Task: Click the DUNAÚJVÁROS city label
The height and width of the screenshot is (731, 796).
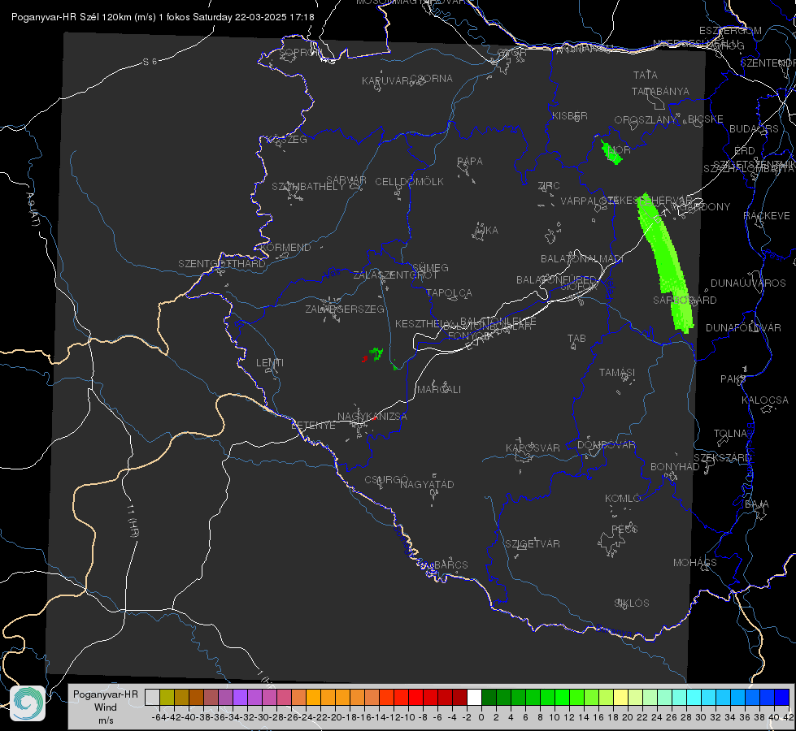Action: tap(748, 283)
